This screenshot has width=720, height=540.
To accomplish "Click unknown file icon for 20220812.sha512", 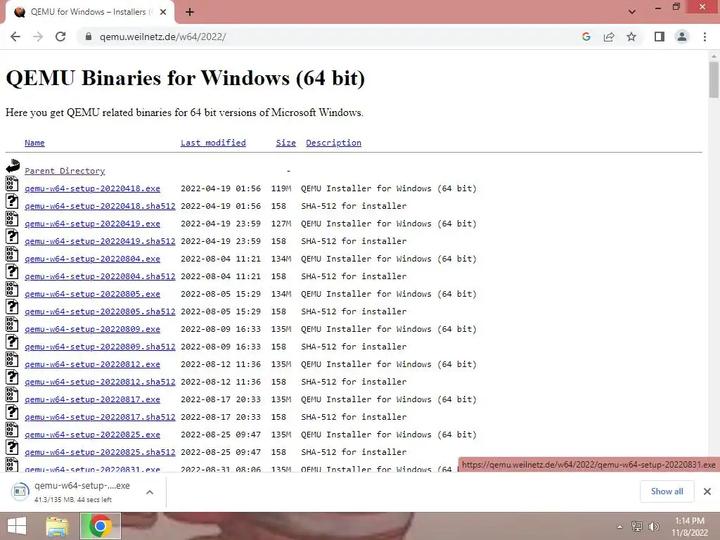I will pos(12,378).
